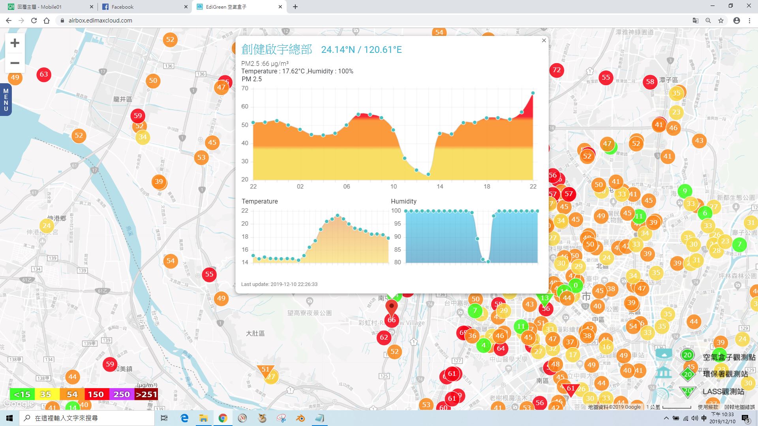
Task: Reload the airbox page
Action: click(34, 21)
